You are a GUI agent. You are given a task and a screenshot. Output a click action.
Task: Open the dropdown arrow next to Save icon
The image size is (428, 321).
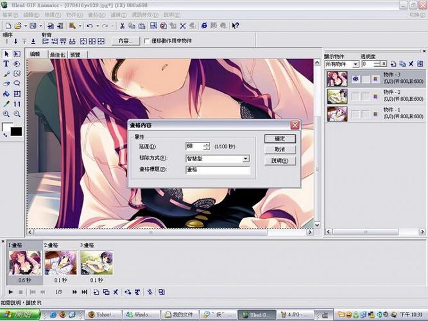[x=40, y=26]
